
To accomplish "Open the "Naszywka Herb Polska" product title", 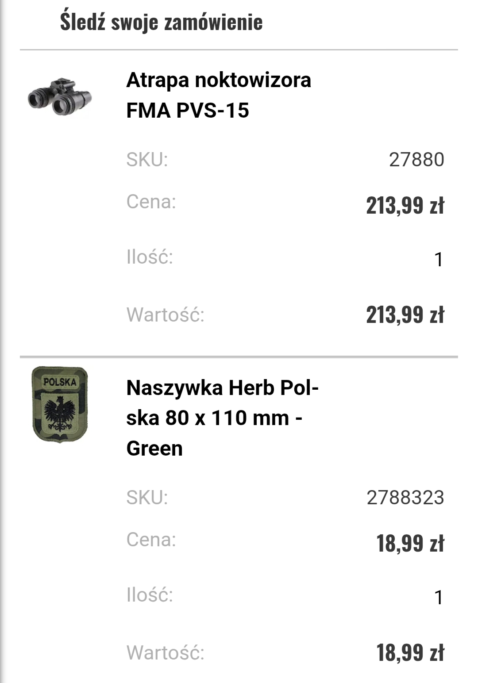I will coord(222,418).
